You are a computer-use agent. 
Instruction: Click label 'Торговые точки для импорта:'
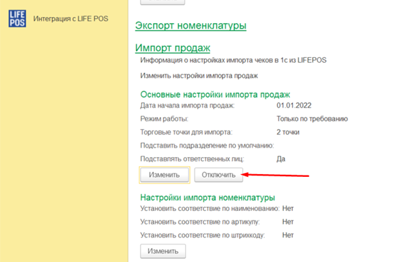pyautogui.click(x=186, y=132)
